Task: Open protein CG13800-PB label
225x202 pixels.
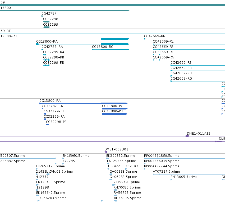Action: coord(112,111)
